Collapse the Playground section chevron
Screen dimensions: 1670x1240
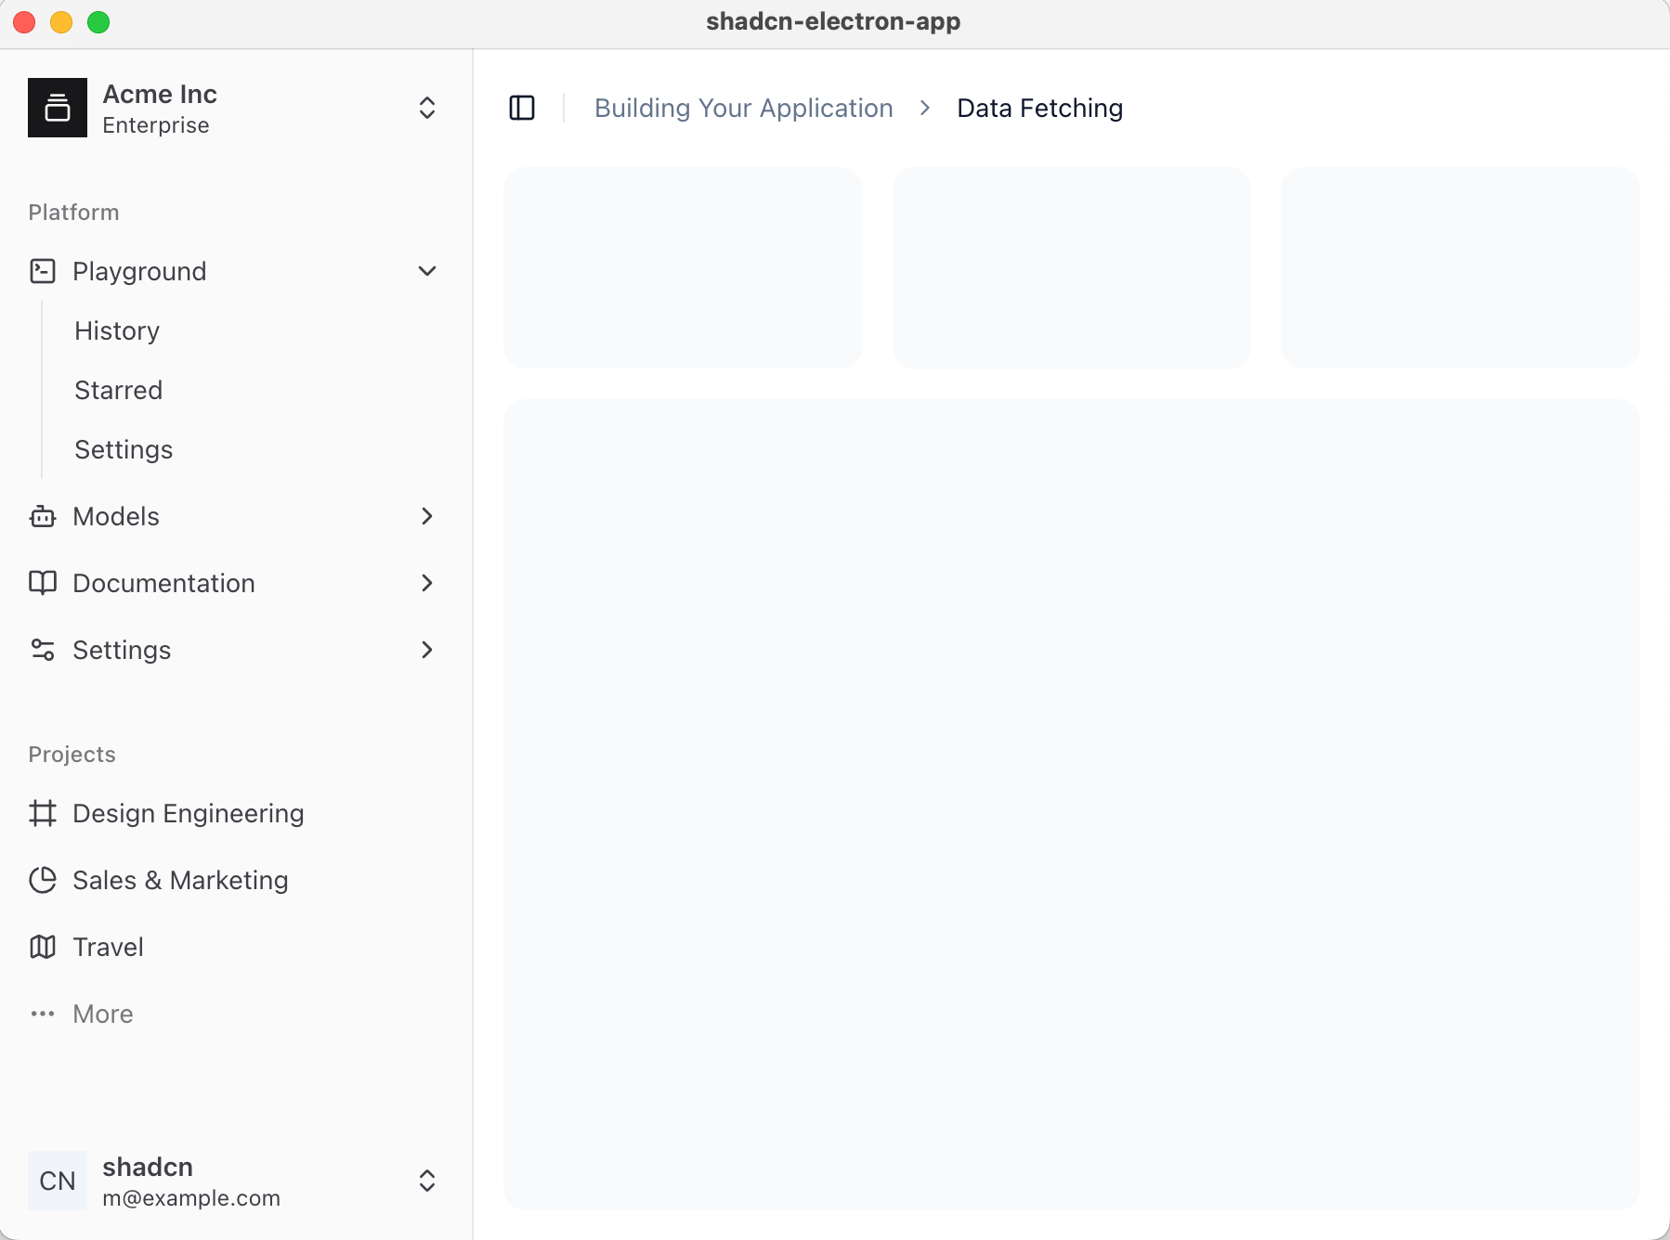[x=427, y=271]
